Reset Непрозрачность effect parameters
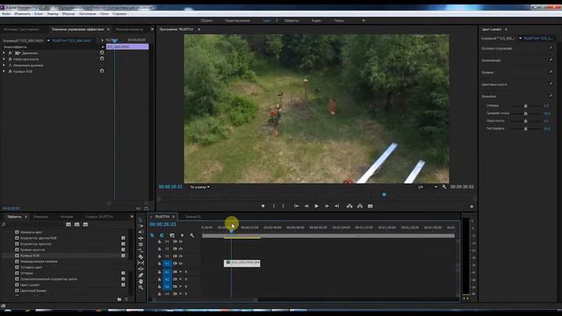The image size is (562, 316). tap(102, 59)
